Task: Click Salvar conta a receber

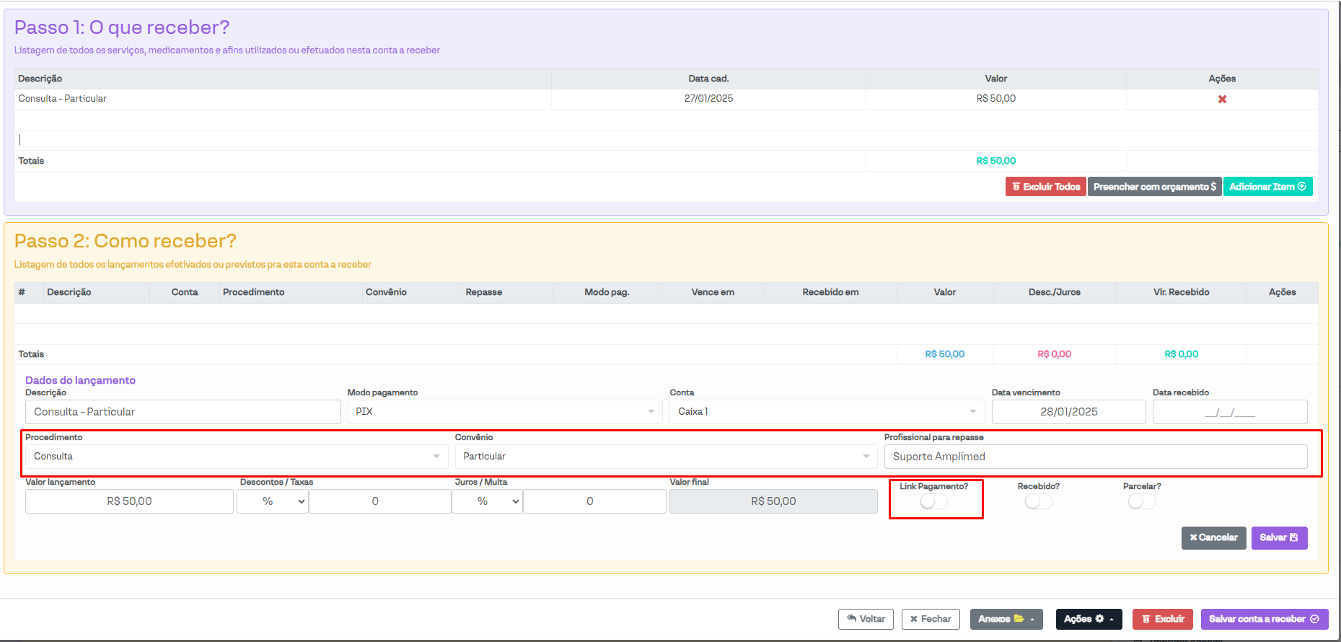Action: [x=1264, y=619]
